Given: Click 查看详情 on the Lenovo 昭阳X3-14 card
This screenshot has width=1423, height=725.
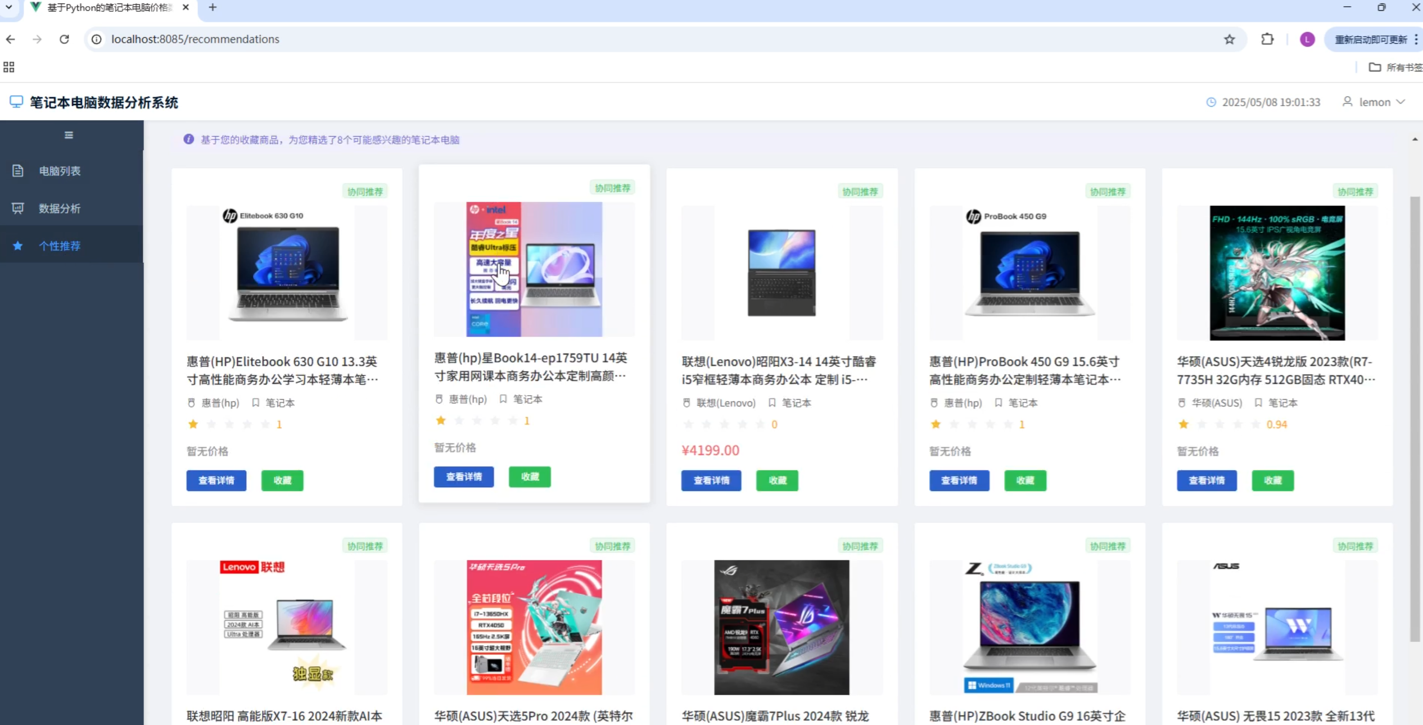Looking at the screenshot, I should coord(711,481).
